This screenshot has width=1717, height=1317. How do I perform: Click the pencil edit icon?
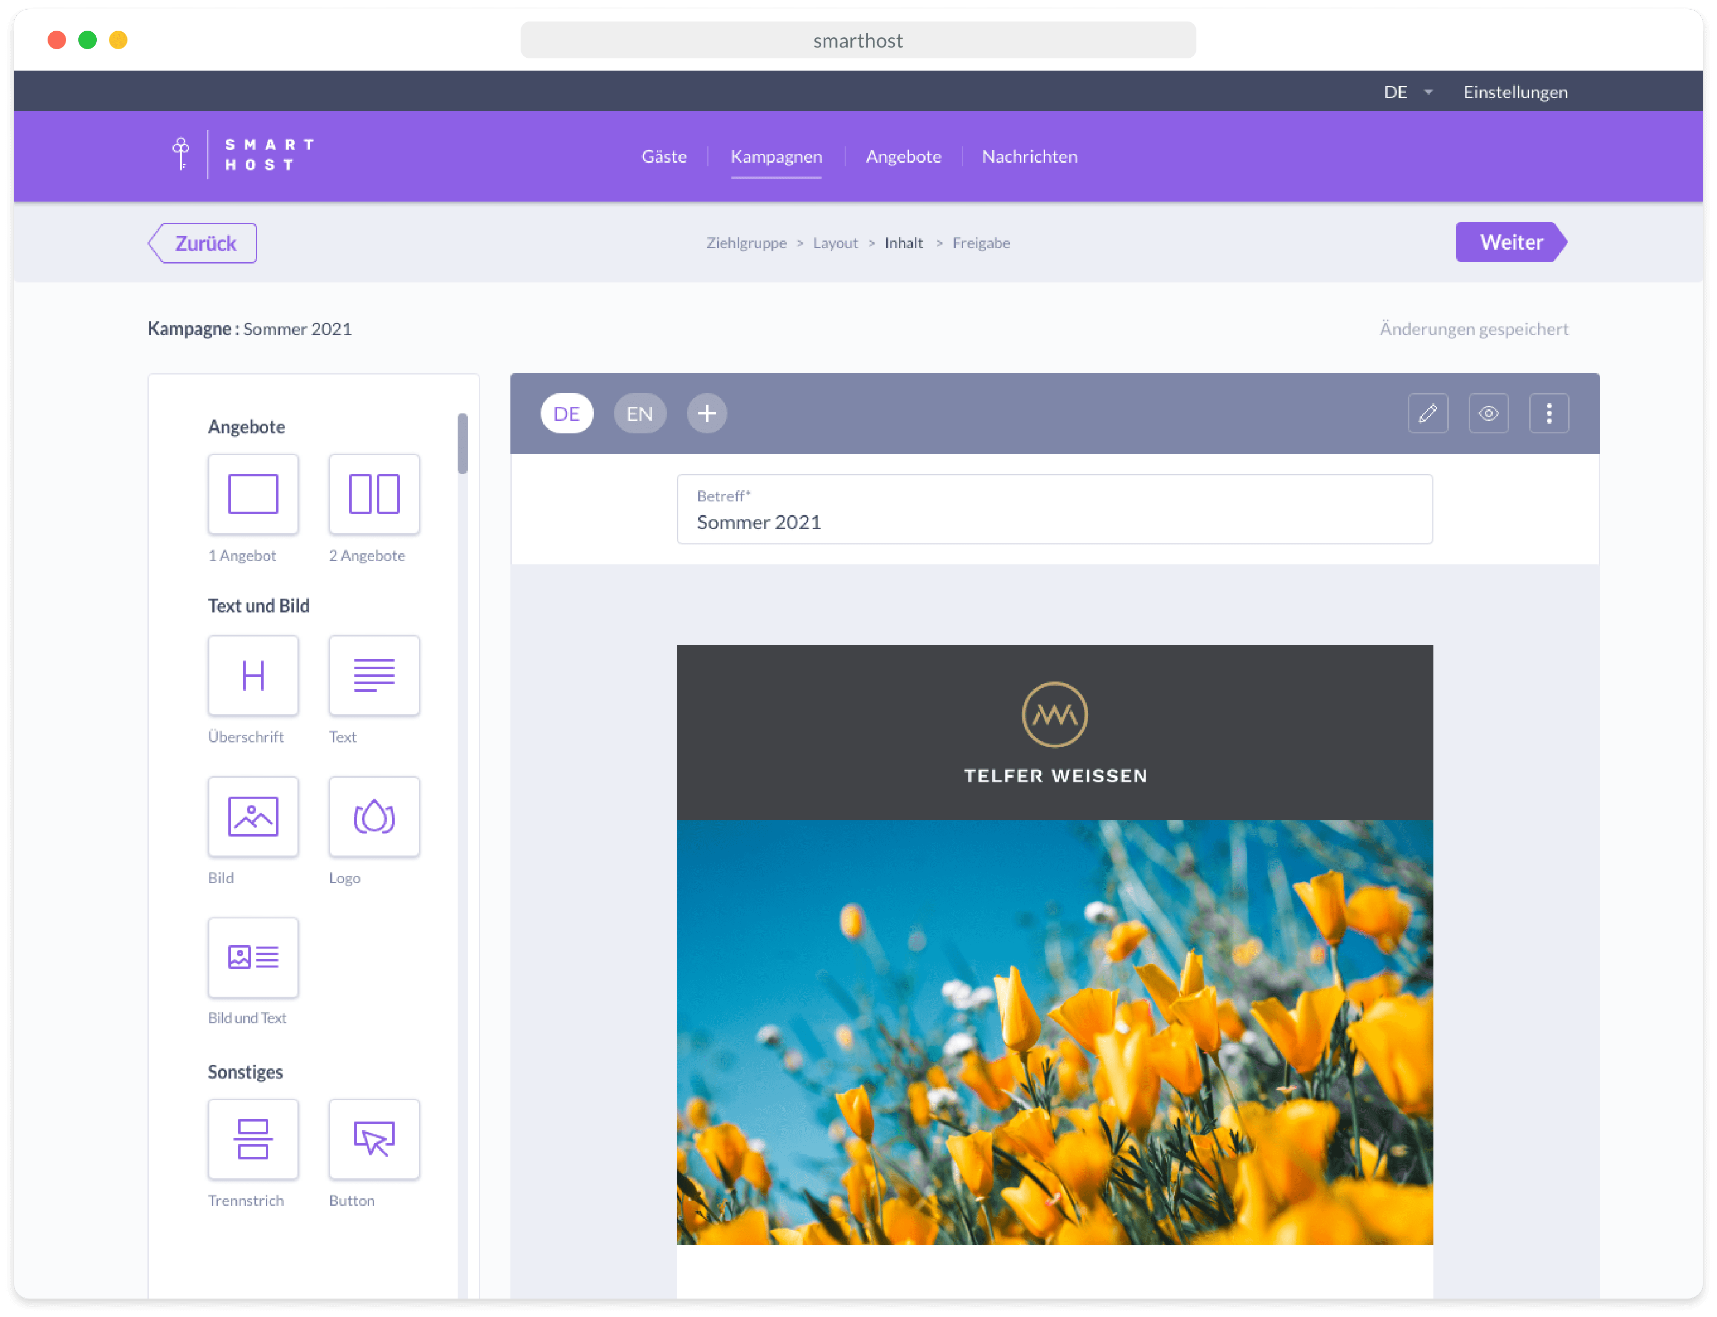pos(1428,413)
